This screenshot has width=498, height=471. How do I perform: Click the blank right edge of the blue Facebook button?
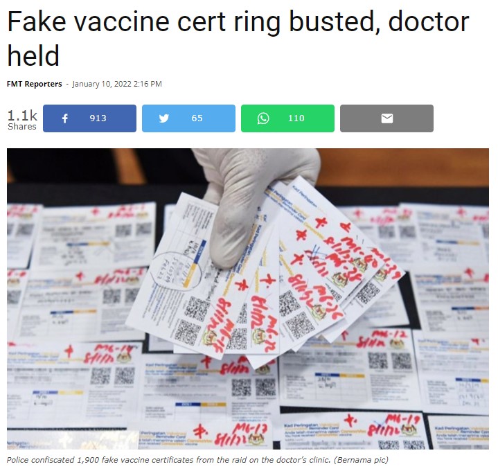pos(123,118)
